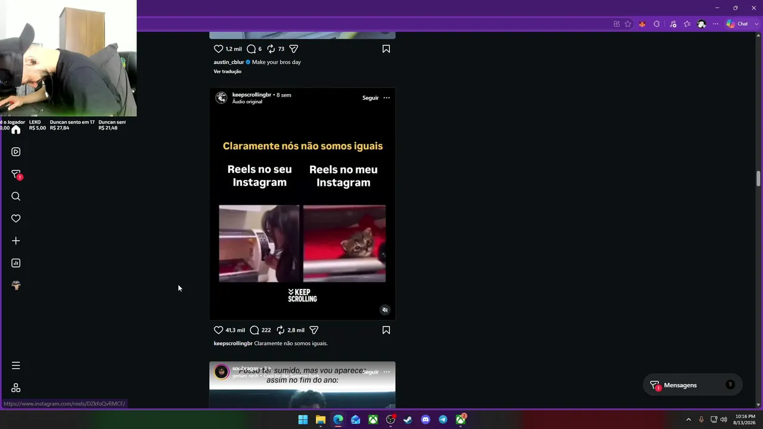Image resolution: width=763 pixels, height=429 pixels.
Task: Open Instagram Home from the sidebar
Action: pos(16,130)
